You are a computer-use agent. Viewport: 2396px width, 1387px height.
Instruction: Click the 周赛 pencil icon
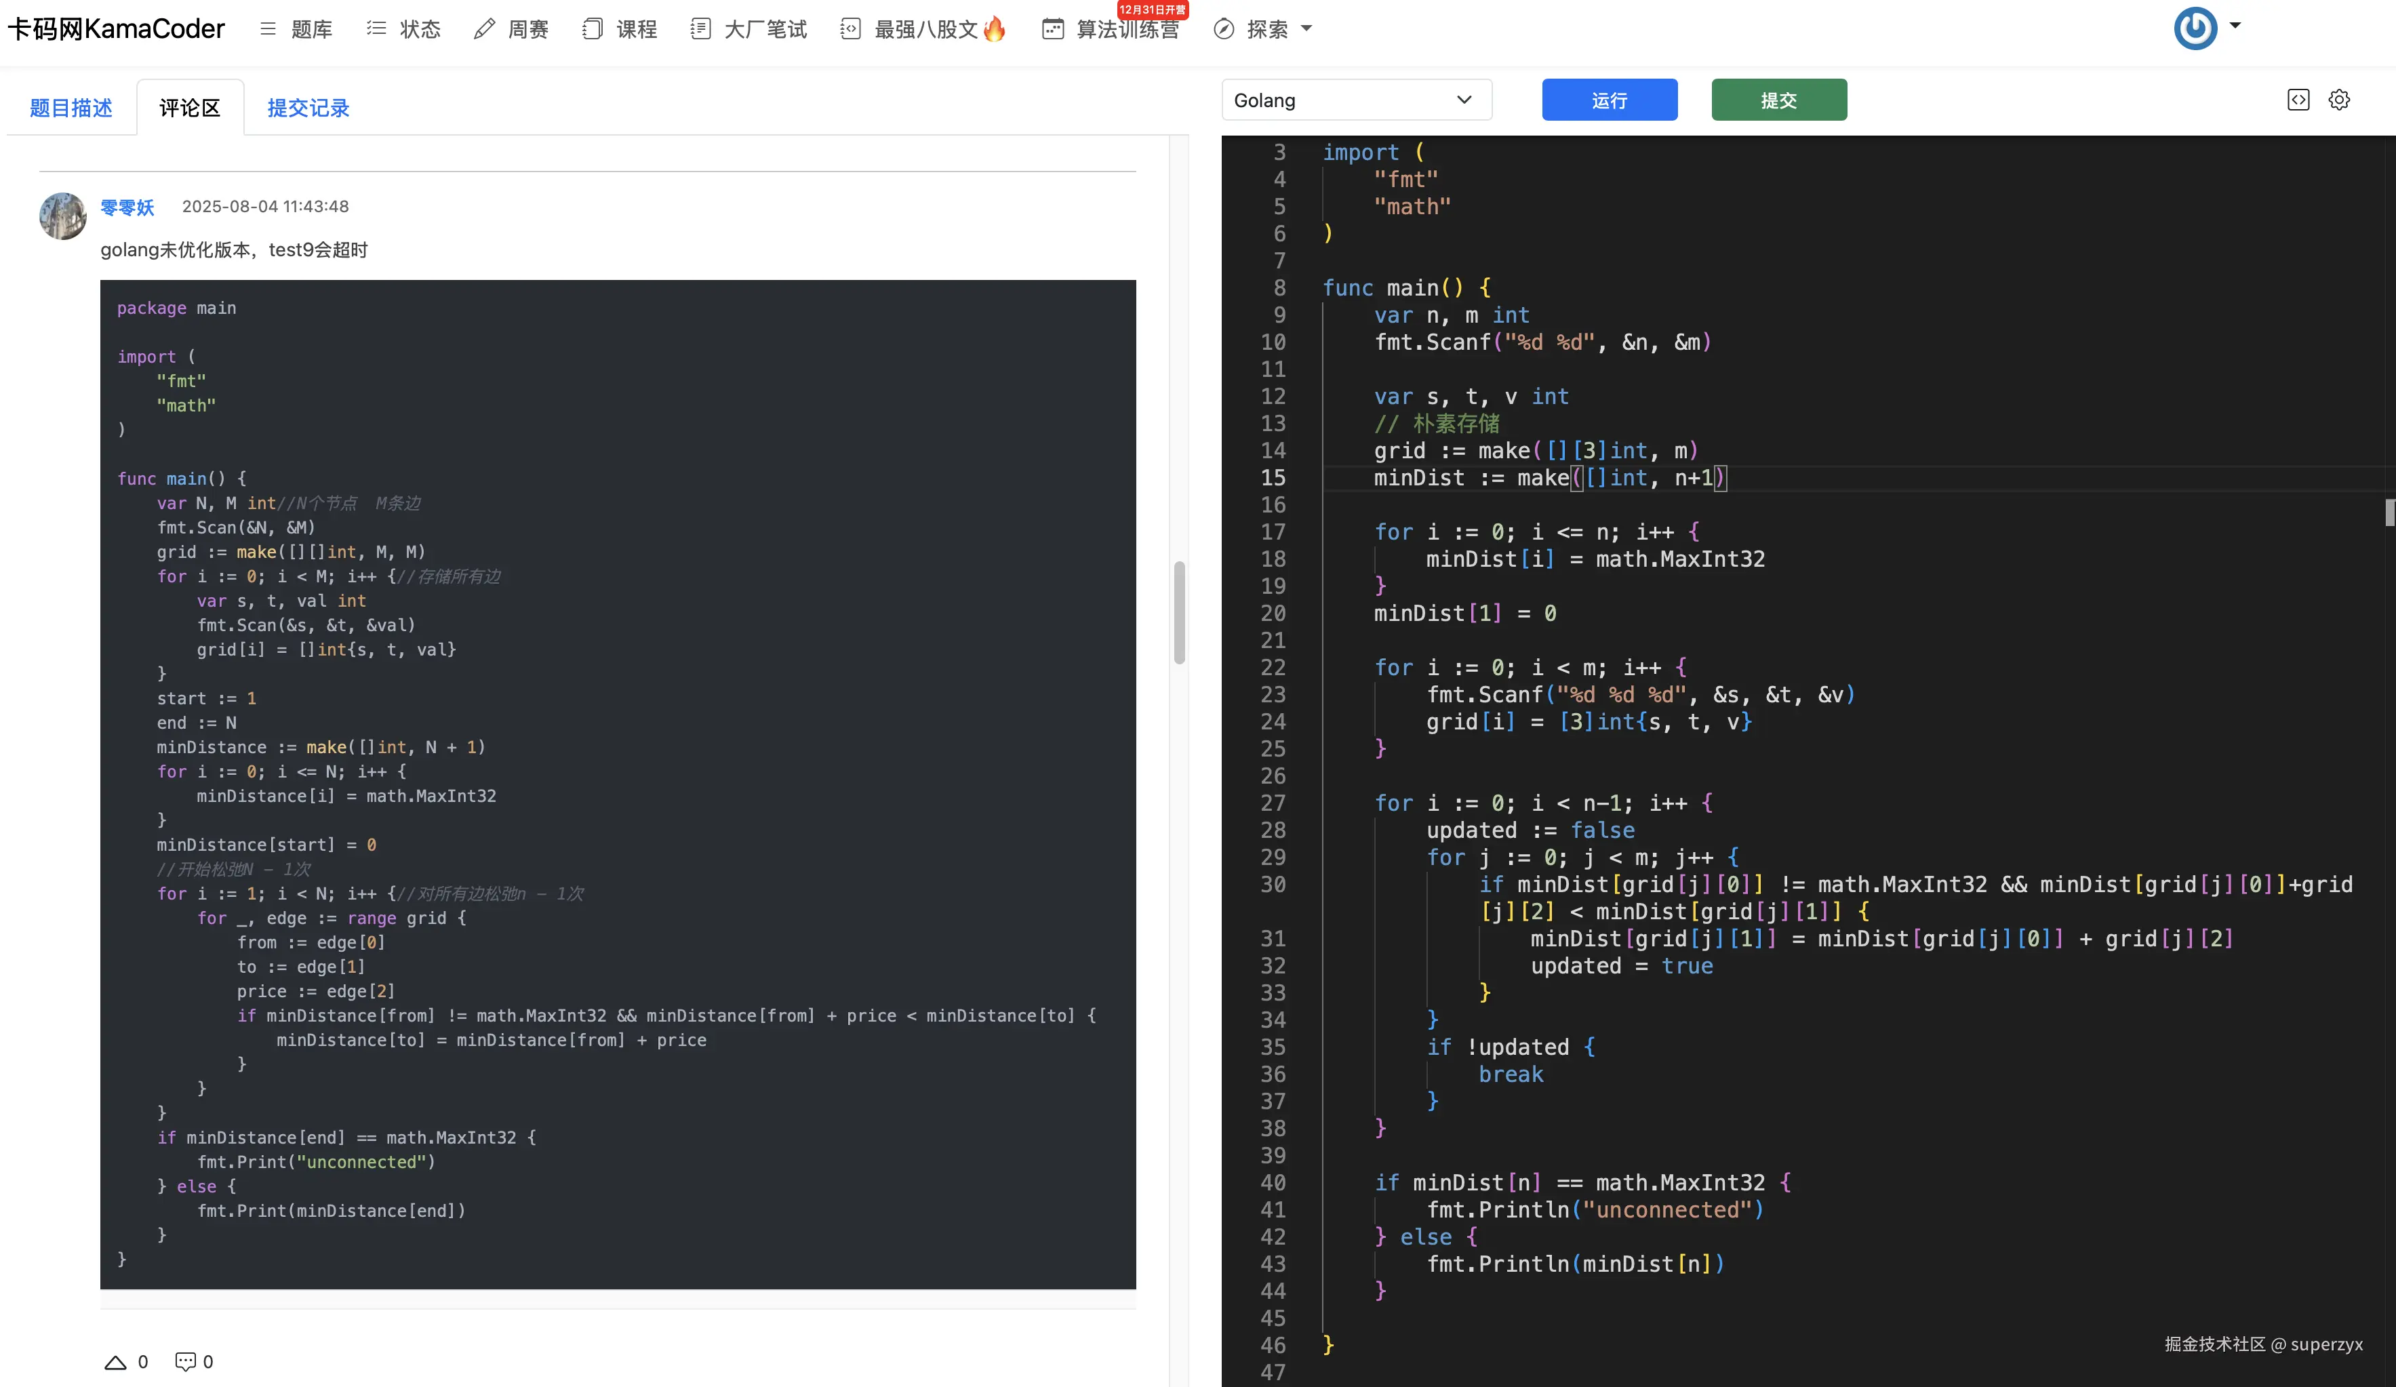coord(484,29)
